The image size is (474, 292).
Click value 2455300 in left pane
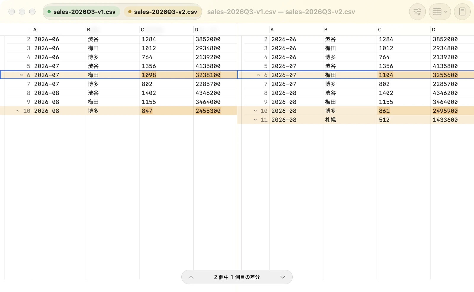(x=208, y=111)
